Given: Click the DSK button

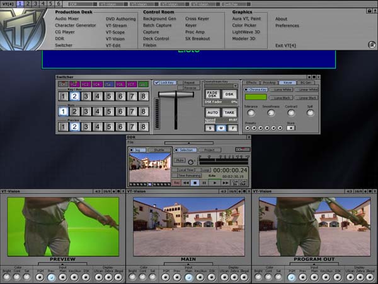Looking at the screenshot, I should point(229,94).
